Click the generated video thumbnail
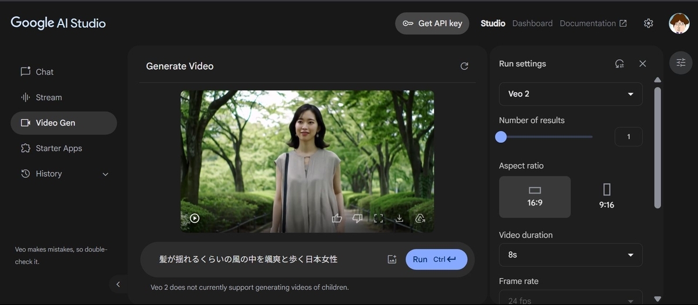 coord(307,161)
